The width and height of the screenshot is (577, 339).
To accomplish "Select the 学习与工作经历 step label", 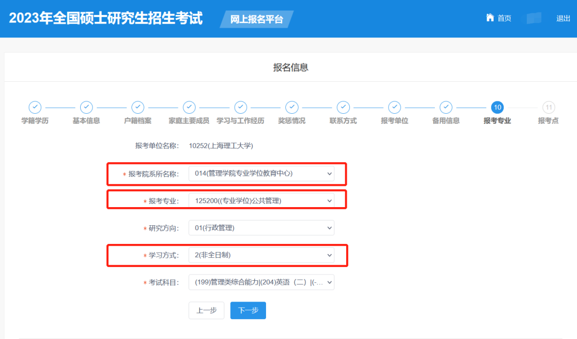I will [x=240, y=121].
